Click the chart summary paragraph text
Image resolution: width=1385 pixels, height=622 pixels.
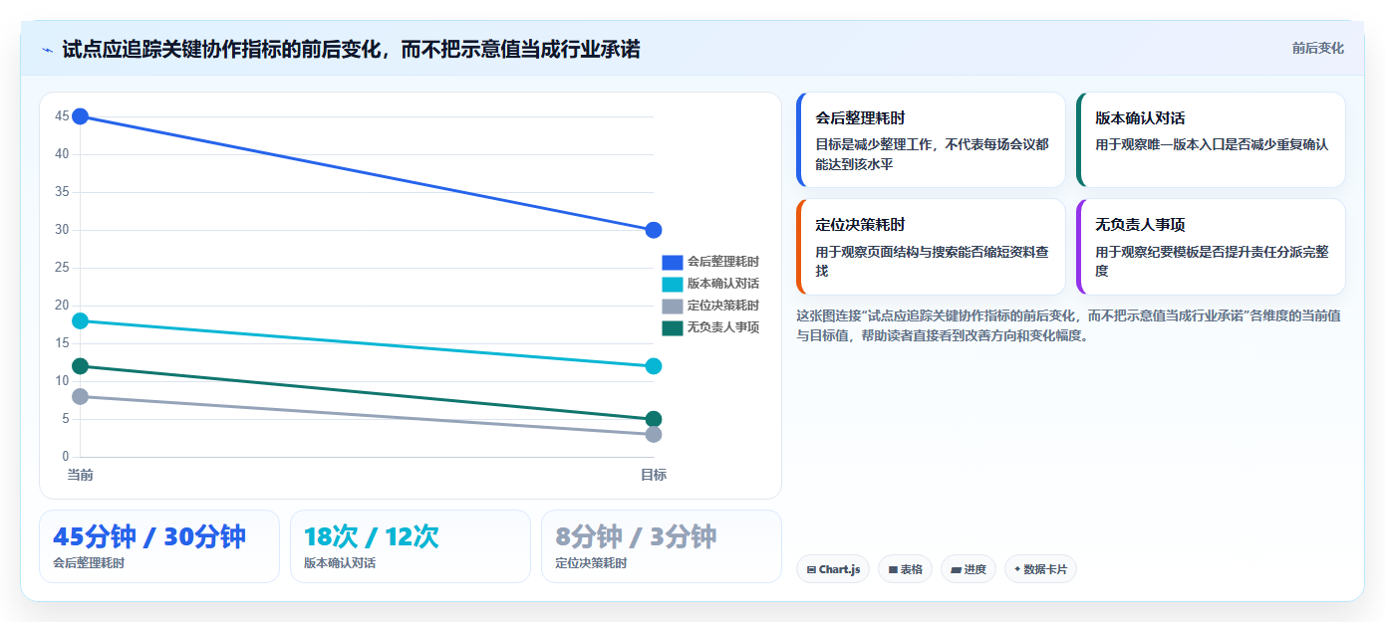pyautogui.click(x=1068, y=325)
